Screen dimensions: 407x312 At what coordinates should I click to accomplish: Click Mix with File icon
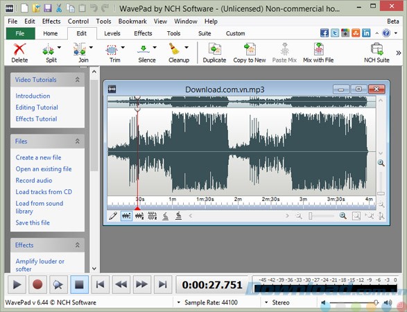(x=319, y=49)
